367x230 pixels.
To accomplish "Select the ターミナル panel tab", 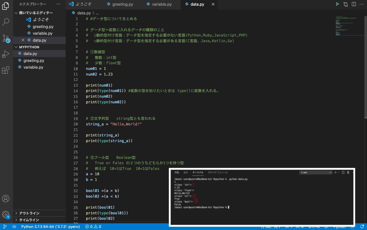I will tap(198, 172).
